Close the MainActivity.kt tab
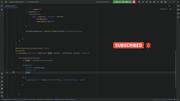 tap(17, 6)
